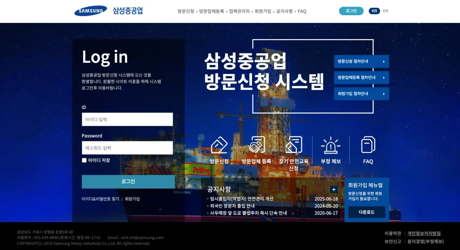Open the 장기 안전교육 신청 document icon
The height and width of the screenshot is (250, 460).
tap(294, 145)
